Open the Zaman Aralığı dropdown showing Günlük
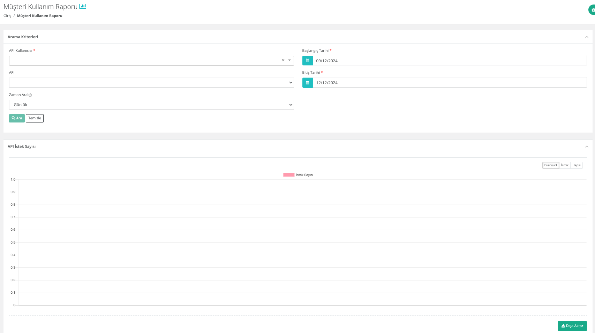The height and width of the screenshot is (333, 595). pos(151,105)
